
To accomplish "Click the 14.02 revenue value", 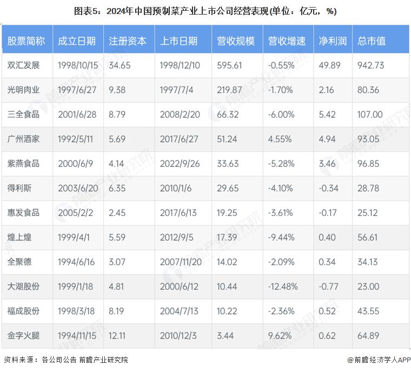I will pyautogui.click(x=227, y=262).
